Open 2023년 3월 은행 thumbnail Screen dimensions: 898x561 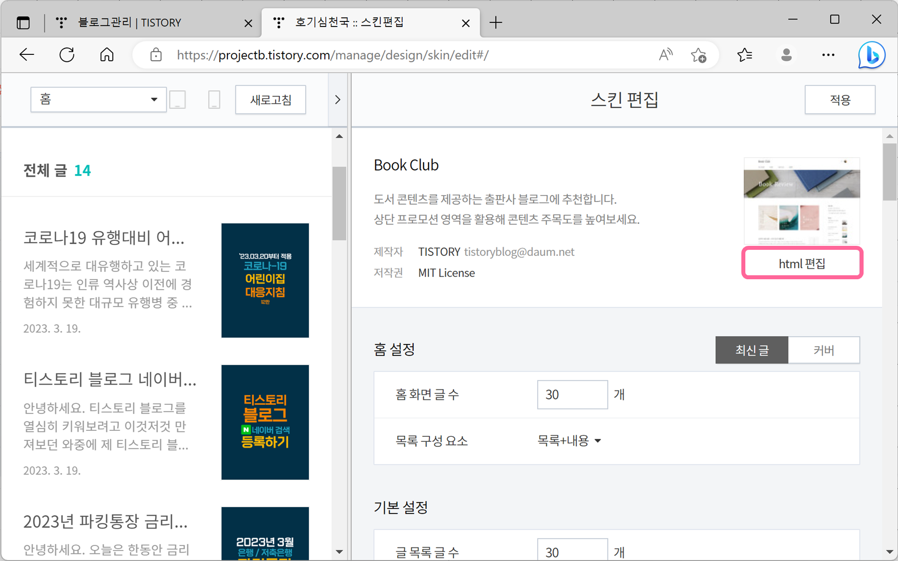pyautogui.click(x=265, y=534)
